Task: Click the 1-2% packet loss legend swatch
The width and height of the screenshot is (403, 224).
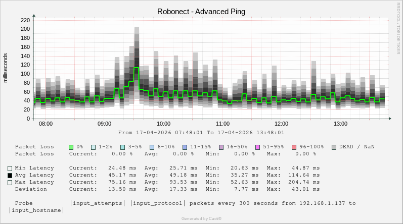Action: [x=94, y=147]
